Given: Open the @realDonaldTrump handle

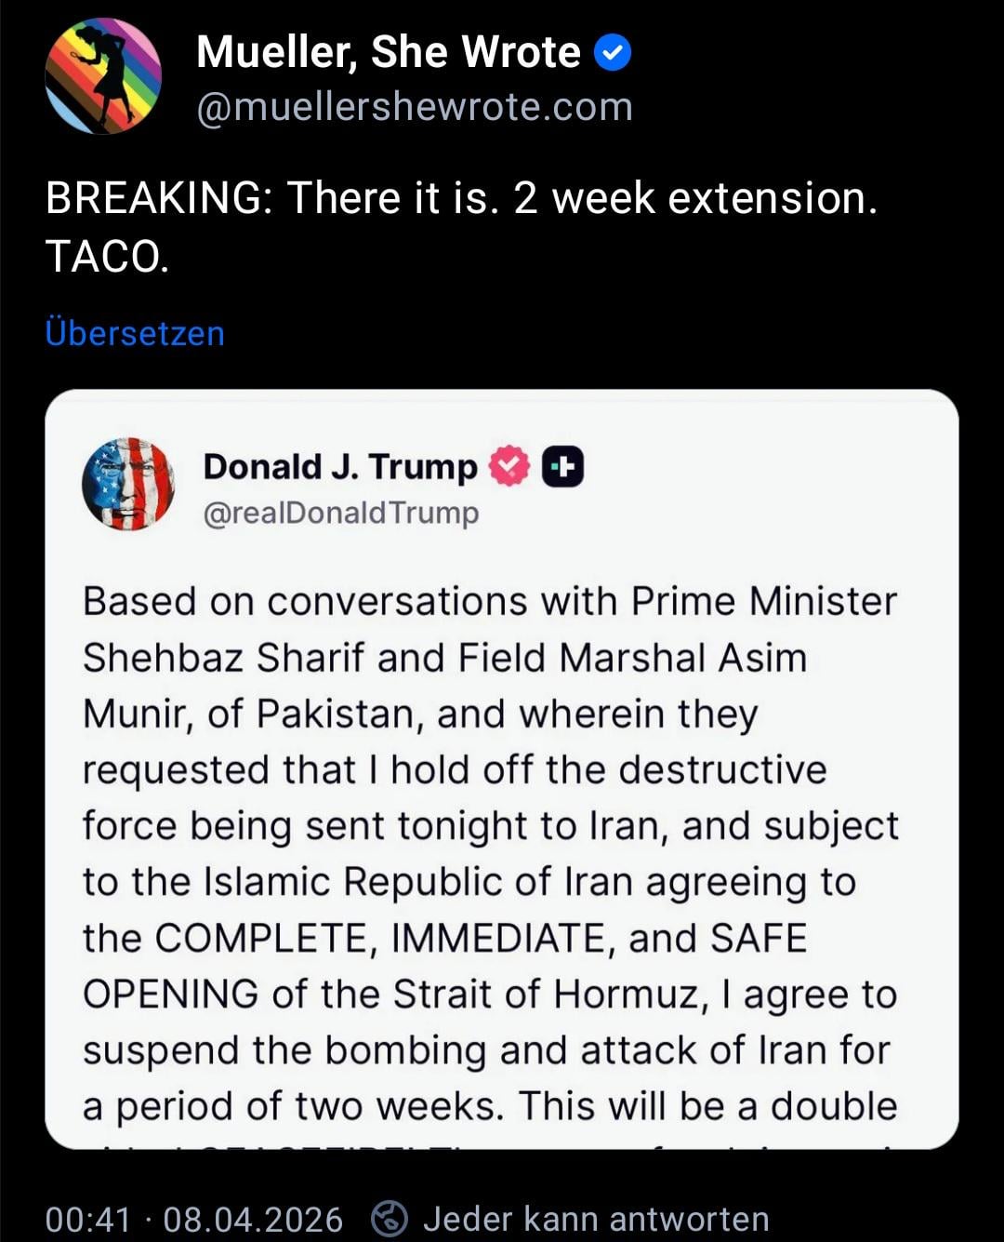Looking at the screenshot, I should (x=341, y=513).
